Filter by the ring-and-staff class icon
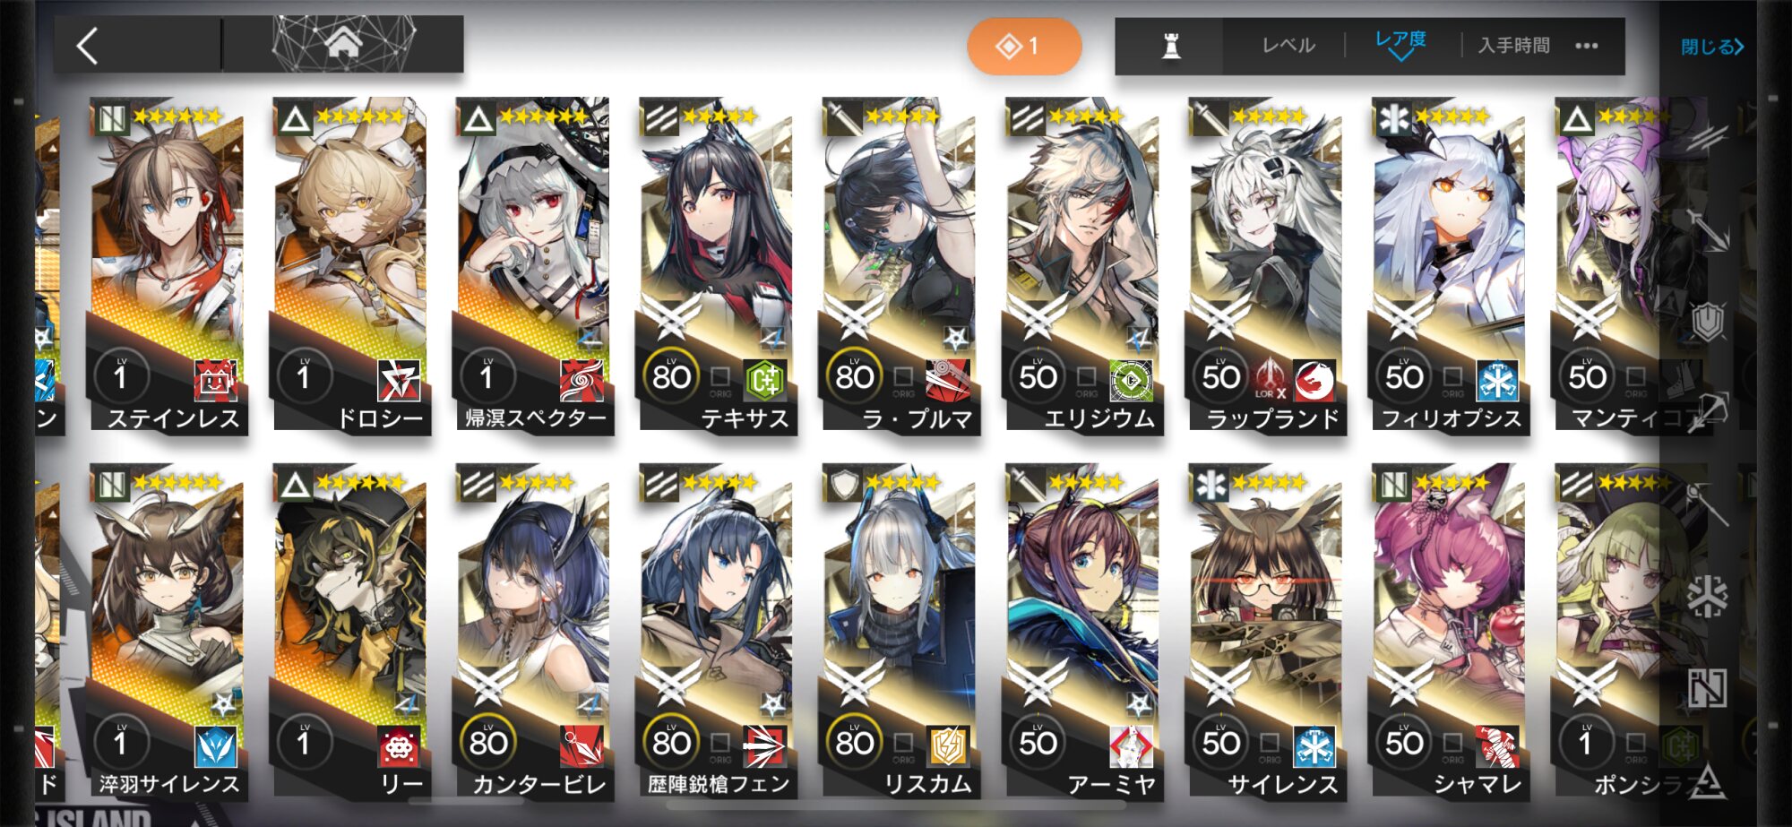Screen dimensions: 1792x827 coord(1707,504)
